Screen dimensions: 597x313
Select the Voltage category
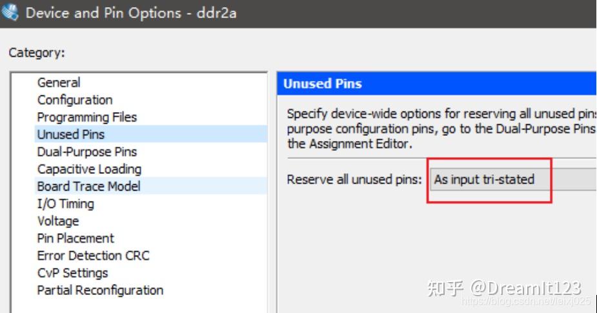tap(58, 221)
